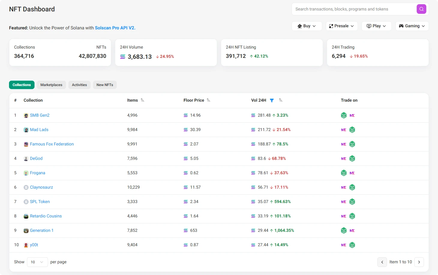Switch to the Marketplaces tab
The width and height of the screenshot is (438, 275).
tap(51, 85)
